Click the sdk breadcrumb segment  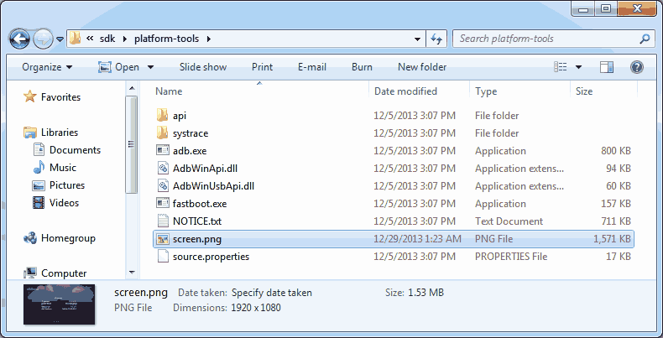[107, 39]
